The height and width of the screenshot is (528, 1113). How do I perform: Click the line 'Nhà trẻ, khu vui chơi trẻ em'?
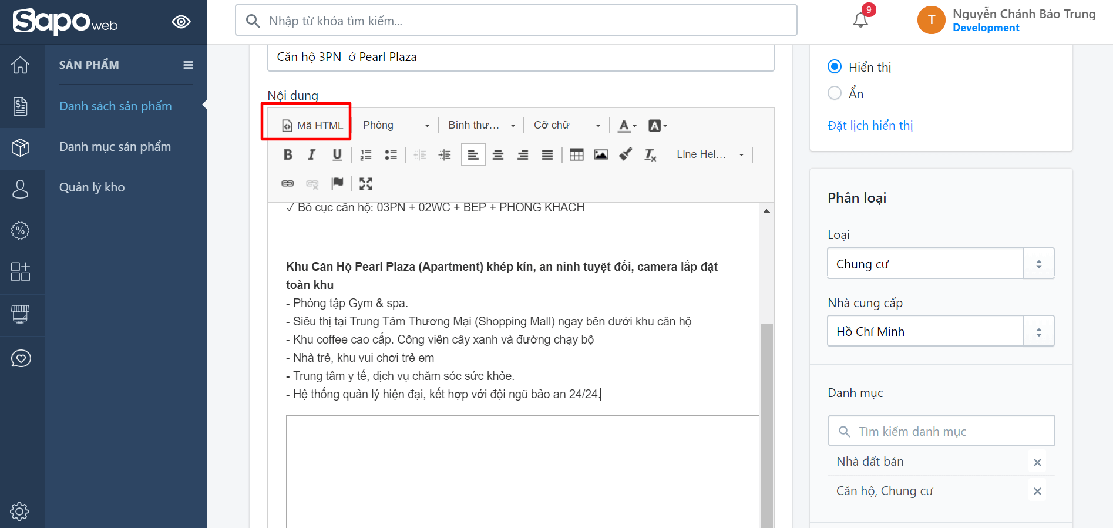coord(360,358)
